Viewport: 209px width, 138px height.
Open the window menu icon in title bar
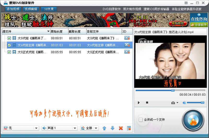point(186,3)
